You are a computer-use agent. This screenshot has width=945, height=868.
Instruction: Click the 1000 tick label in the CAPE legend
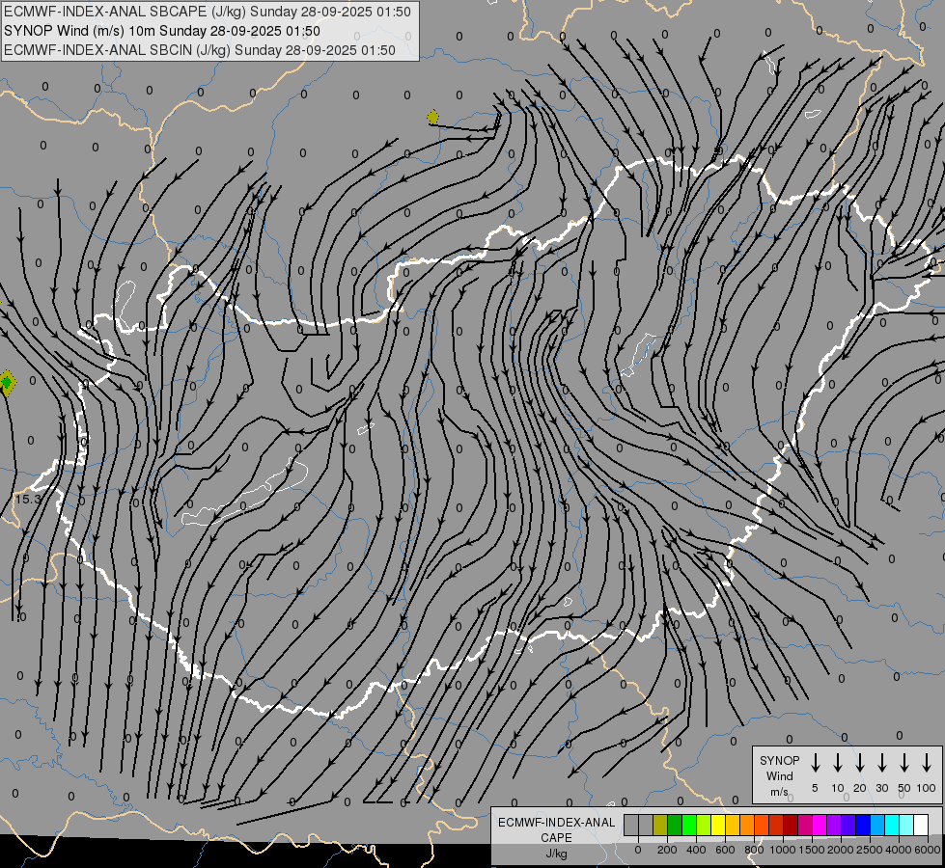tap(782, 850)
